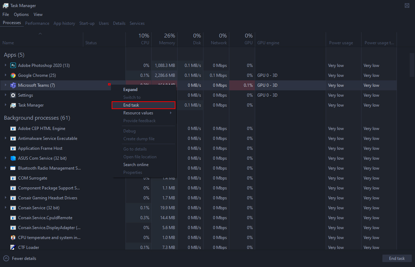
Task: Switch to the Services tab
Action: pyautogui.click(x=137, y=23)
